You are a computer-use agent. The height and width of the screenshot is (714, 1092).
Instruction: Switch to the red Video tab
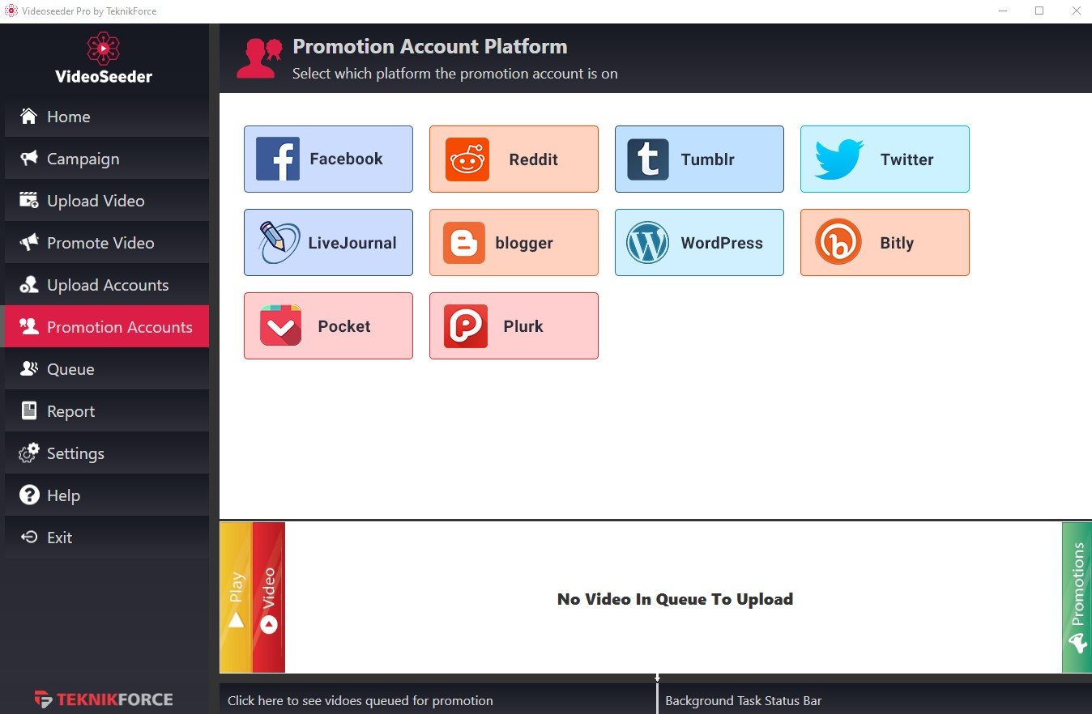(x=269, y=597)
